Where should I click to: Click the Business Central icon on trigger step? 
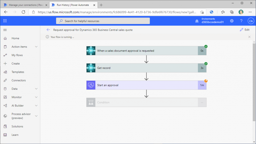pyautogui.click(x=91, y=50)
